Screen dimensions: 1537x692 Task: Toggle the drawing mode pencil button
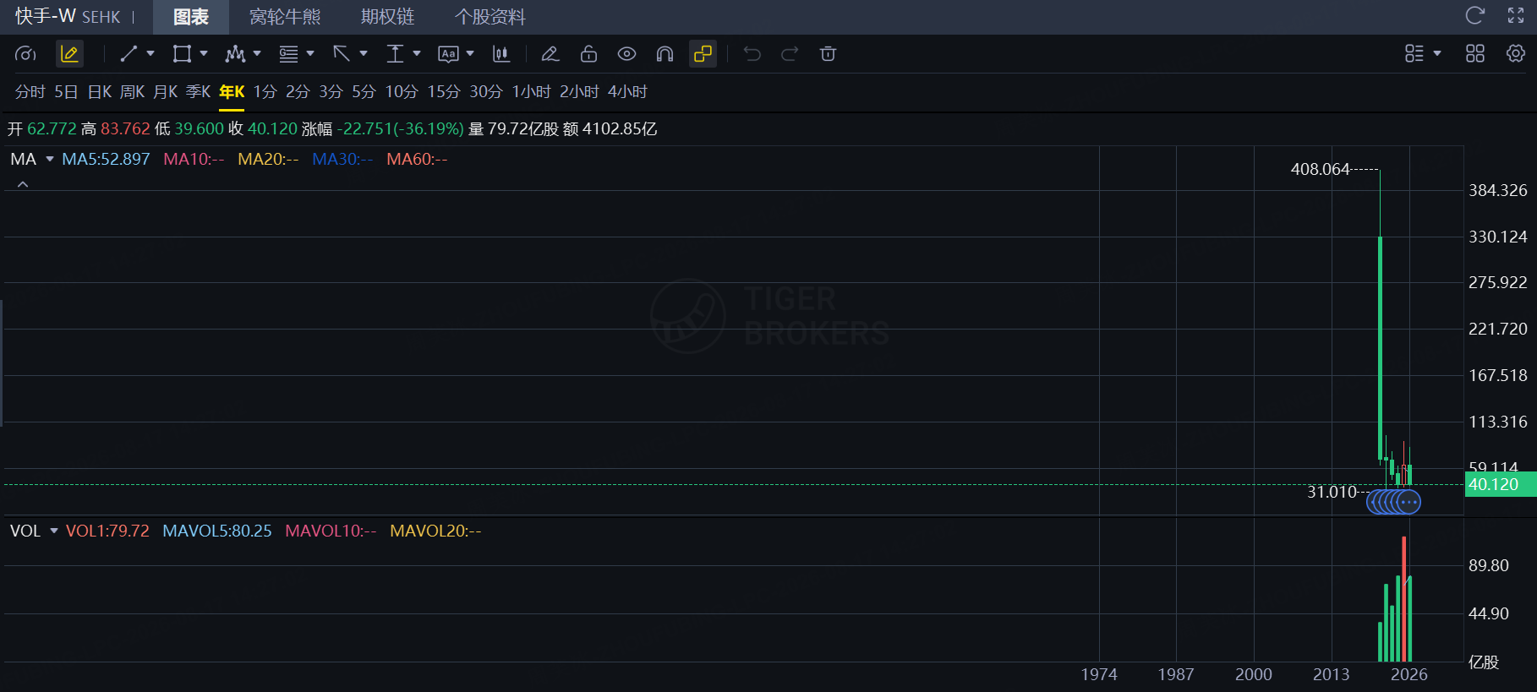tap(69, 54)
